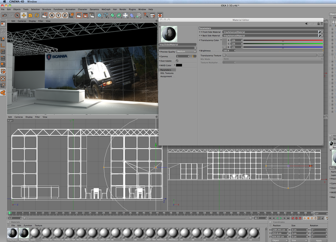Image resolution: width=336 pixels, height=242 pixels.
Task: Toggle the lock icon in Material Editor
Action: [x=318, y=23]
